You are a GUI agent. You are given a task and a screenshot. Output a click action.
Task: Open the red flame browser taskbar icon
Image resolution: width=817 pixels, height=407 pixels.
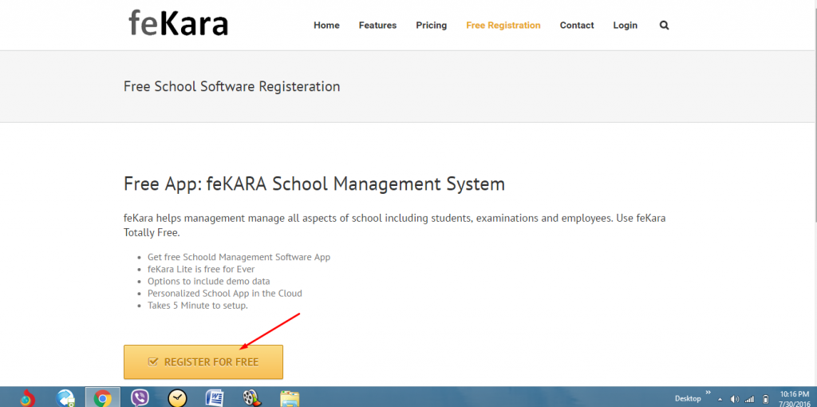[28, 398]
